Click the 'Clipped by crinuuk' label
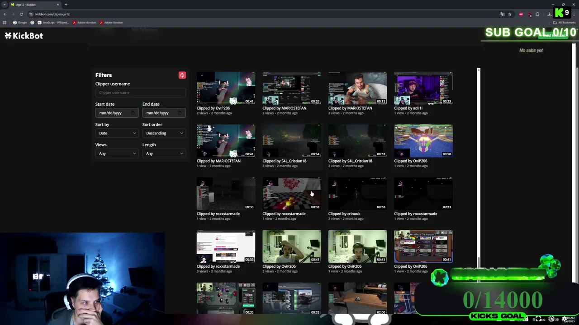 (x=344, y=214)
